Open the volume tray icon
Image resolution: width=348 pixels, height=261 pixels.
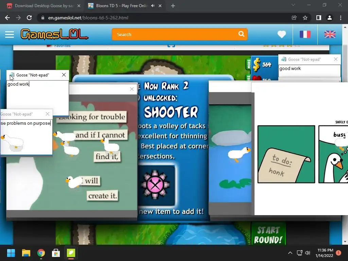pyautogui.click(x=307, y=253)
